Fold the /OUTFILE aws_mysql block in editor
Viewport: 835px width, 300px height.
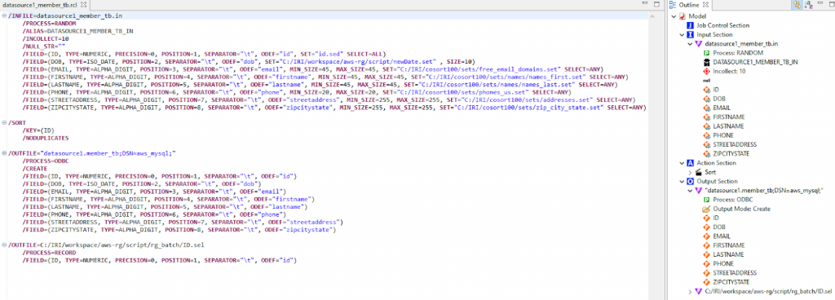point(4,153)
